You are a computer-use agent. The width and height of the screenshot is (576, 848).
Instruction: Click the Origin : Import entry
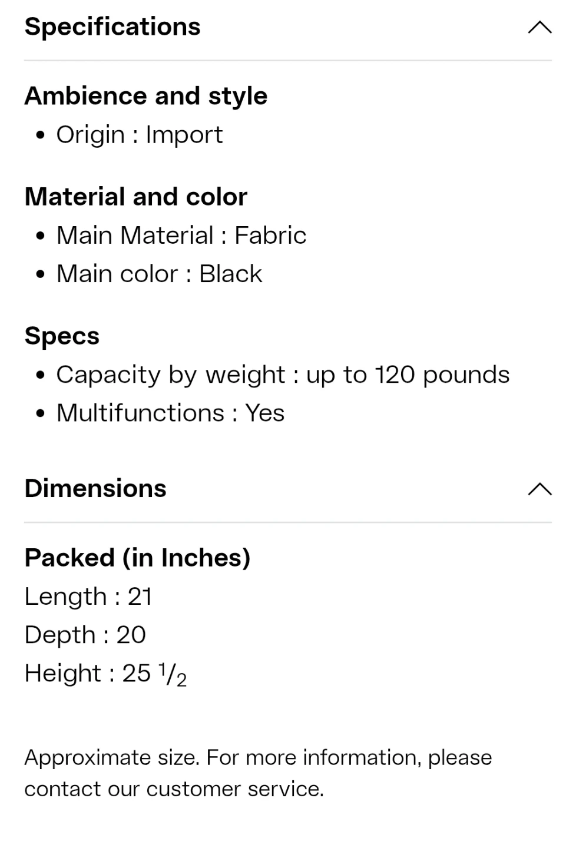tap(140, 135)
